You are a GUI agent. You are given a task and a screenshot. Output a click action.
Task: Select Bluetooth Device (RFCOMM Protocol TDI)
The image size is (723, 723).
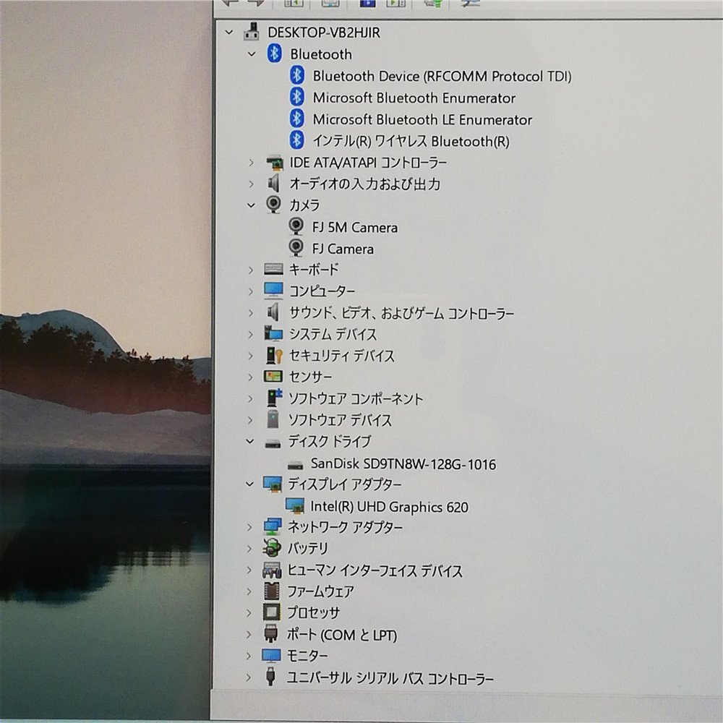[442, 76]
